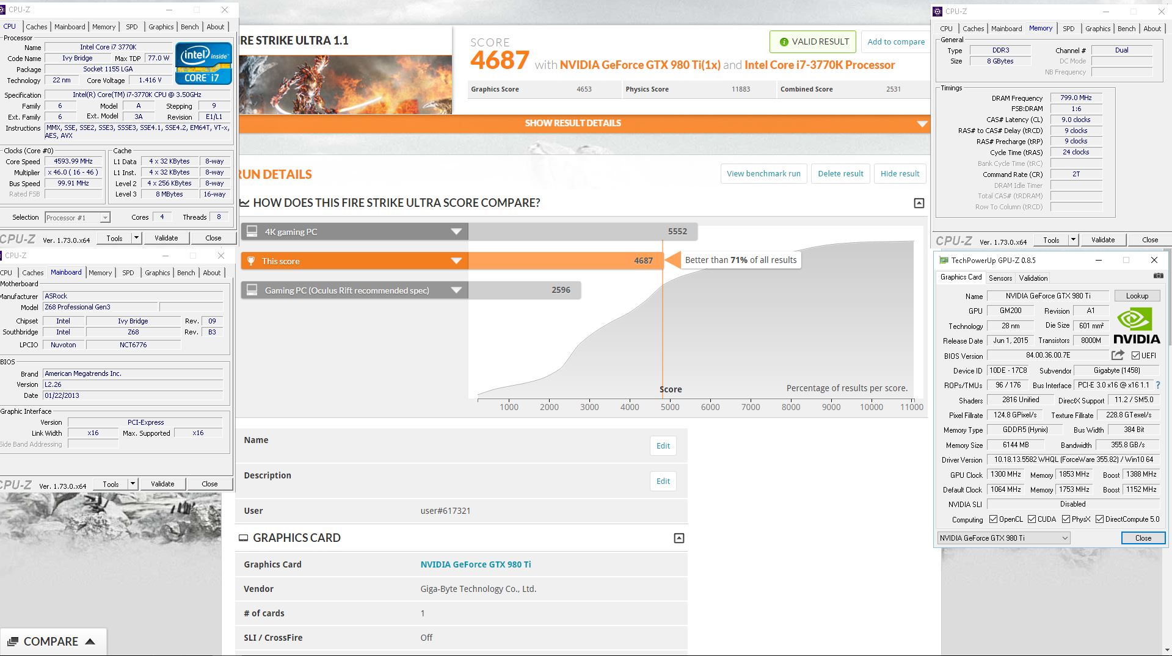
Task: Click the BIOS Version field in GPU-Z
Action: point(1047,355)
